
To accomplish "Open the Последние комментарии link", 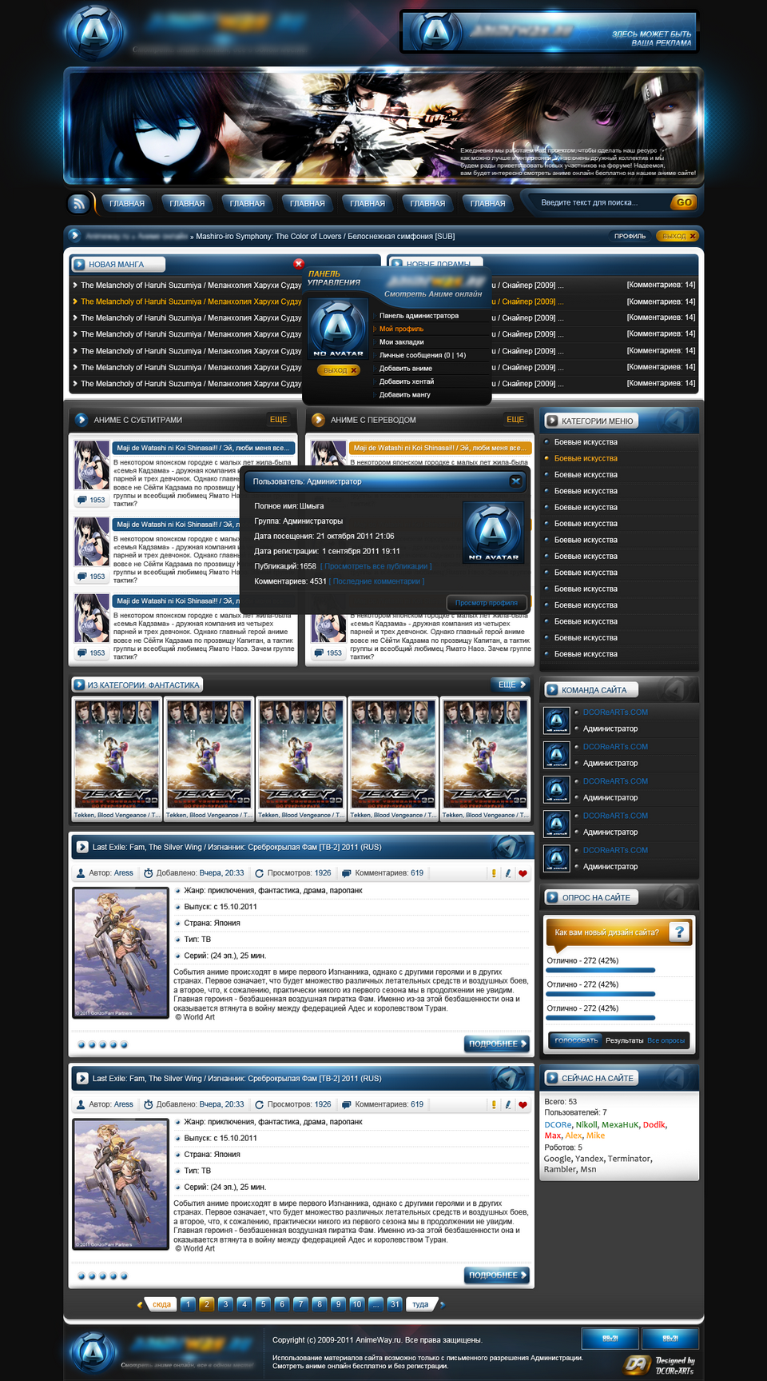I will coord(377,581).
